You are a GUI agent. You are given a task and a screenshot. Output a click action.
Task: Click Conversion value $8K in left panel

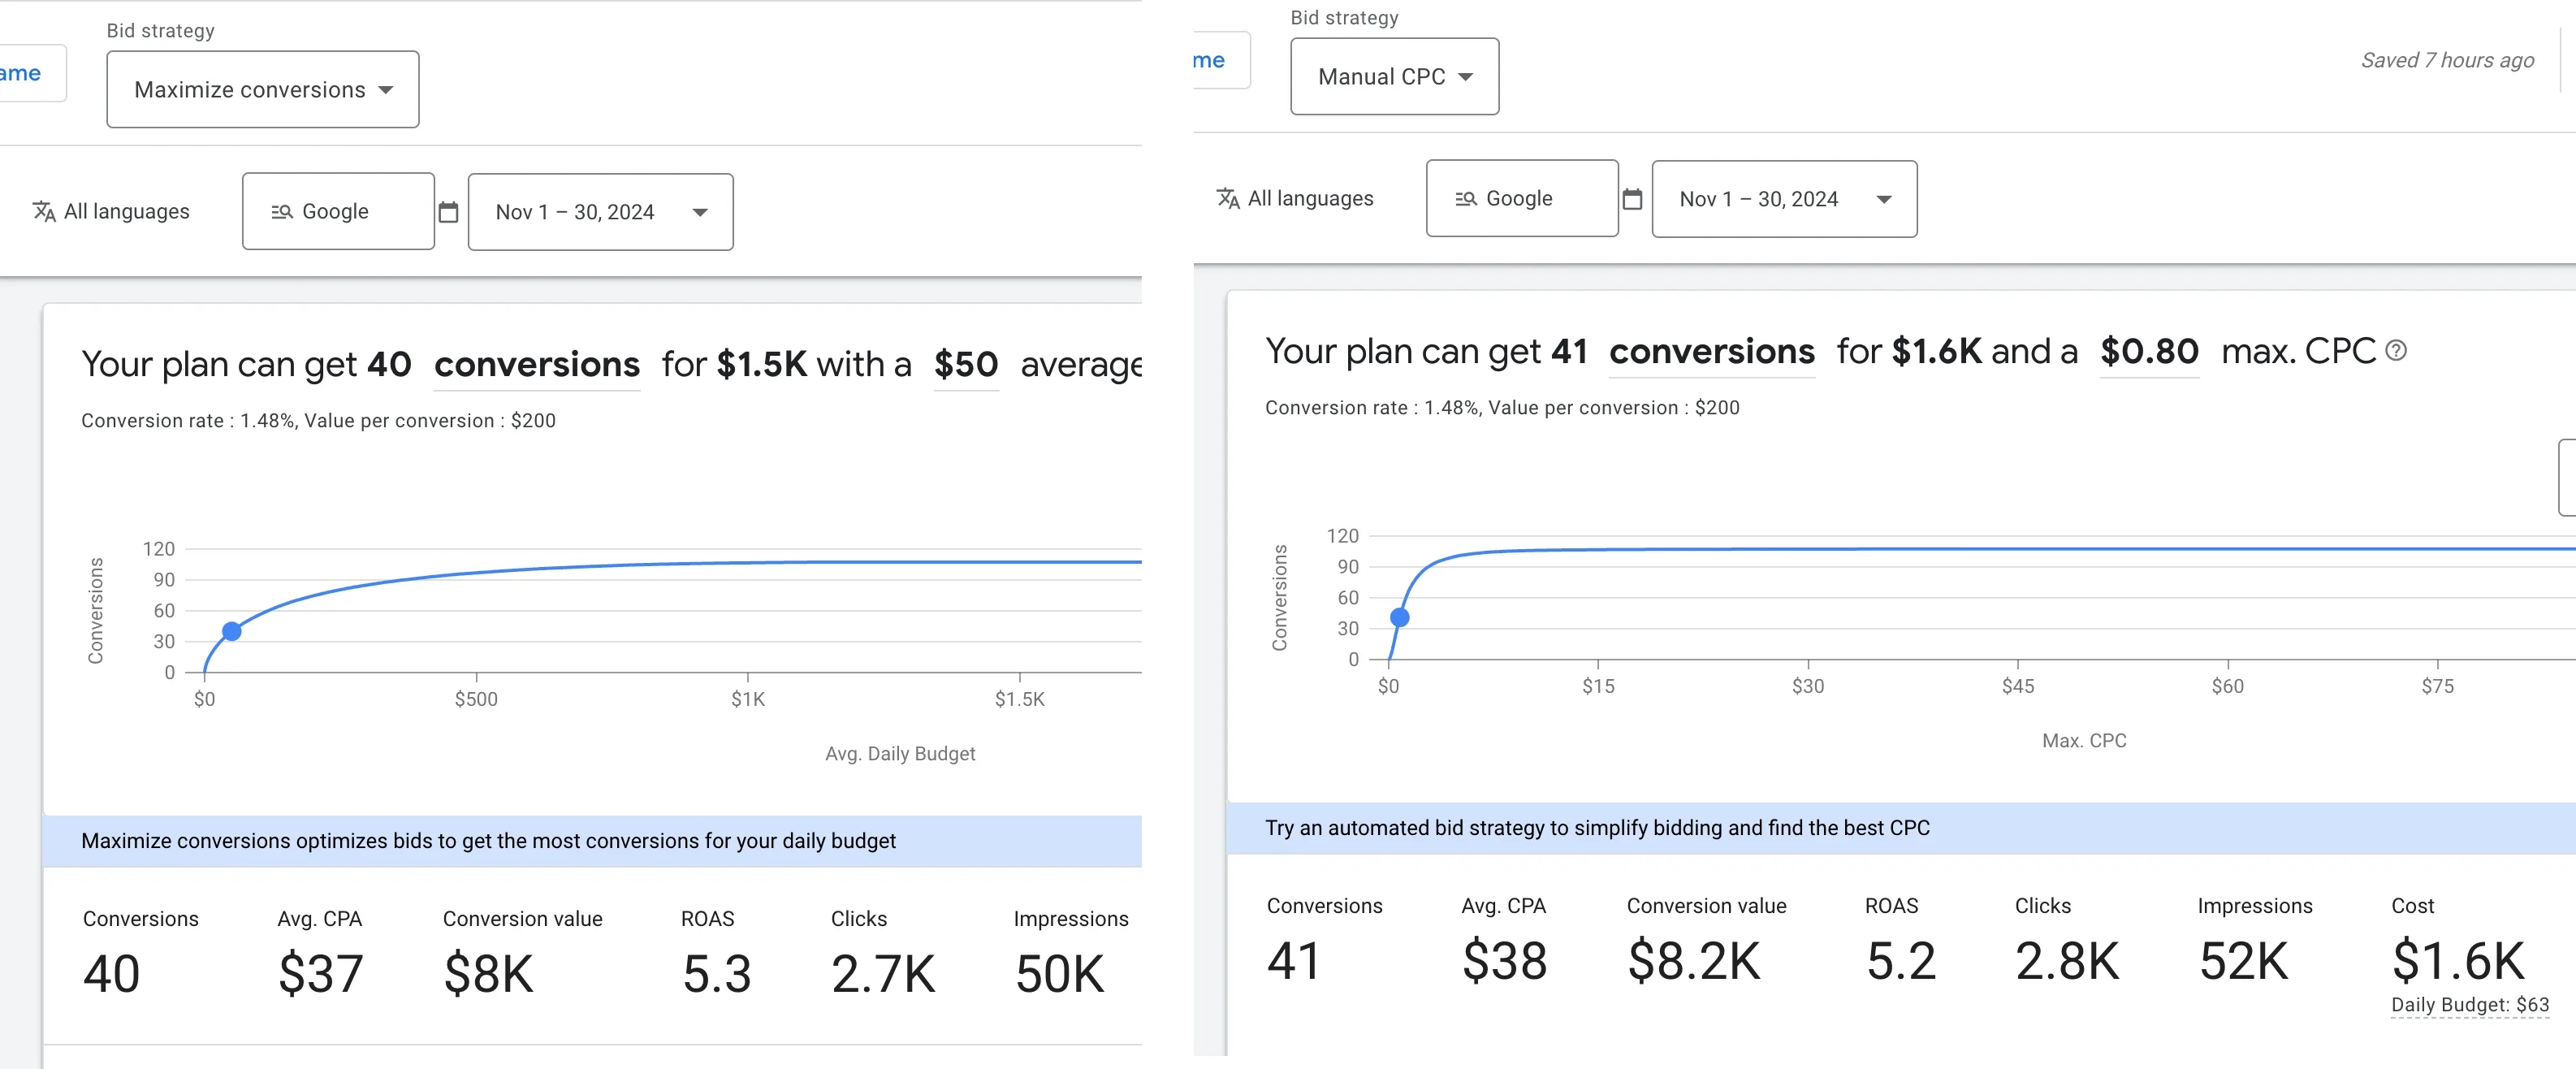(x=488, y=974)
